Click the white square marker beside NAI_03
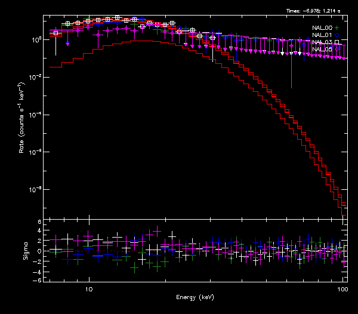 click(337, 42)
